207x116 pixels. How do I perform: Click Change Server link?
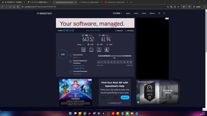pyautogui.click(x=79, y=68)
